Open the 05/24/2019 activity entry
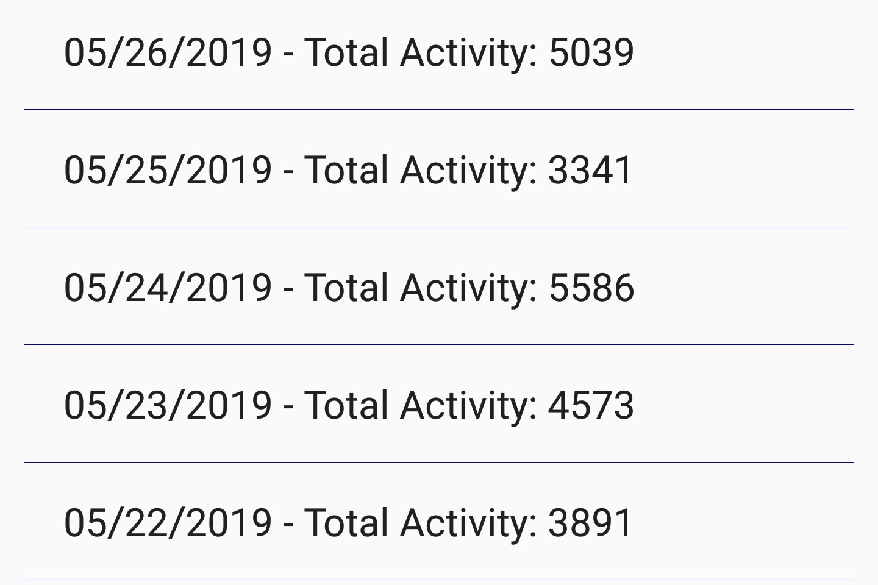 439,286
